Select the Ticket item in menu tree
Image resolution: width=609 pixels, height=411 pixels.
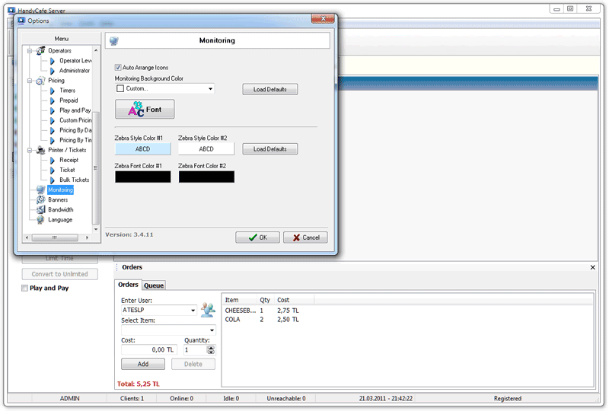67,170
